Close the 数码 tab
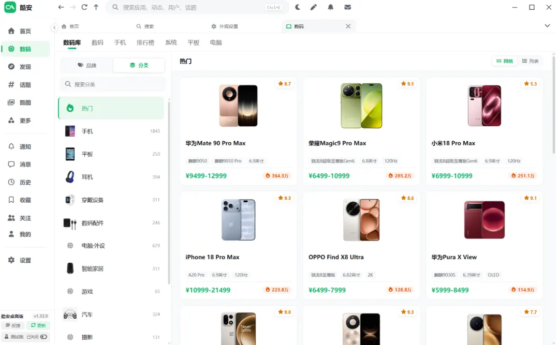 coord(348,26)
